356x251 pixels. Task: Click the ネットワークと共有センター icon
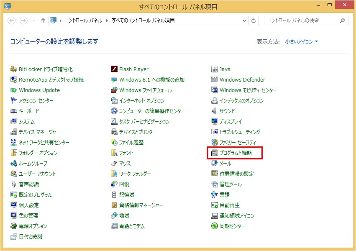click(x=14, y=142)
